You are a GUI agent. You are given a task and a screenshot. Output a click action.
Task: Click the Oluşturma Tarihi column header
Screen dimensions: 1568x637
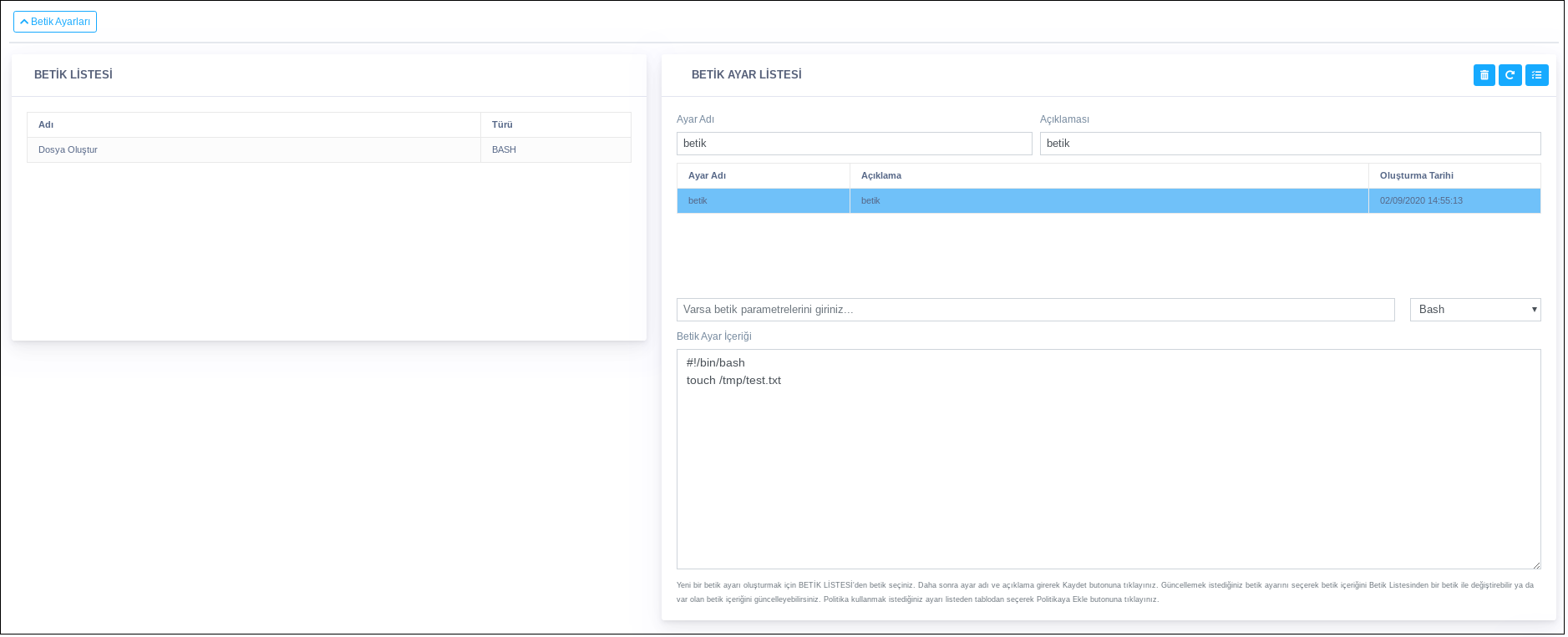click(x=1416, y=176)
